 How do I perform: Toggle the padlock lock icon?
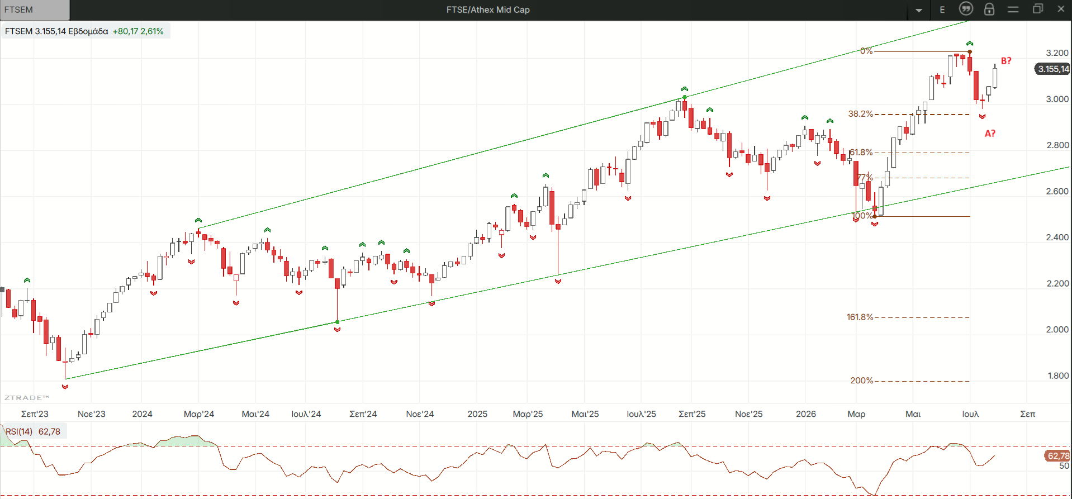click(x=989, y=9)
